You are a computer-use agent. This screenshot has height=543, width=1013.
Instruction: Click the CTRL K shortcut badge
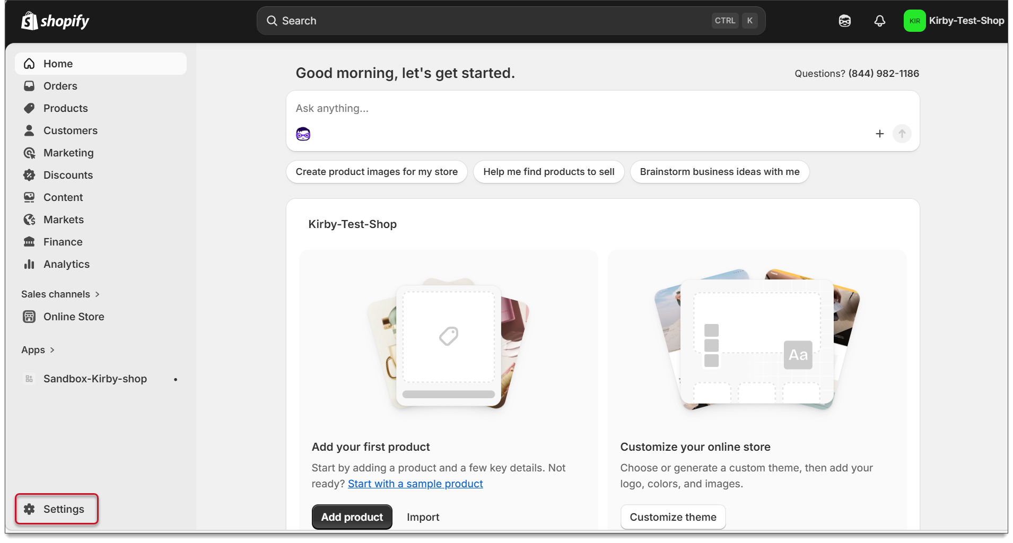point(735,21)
